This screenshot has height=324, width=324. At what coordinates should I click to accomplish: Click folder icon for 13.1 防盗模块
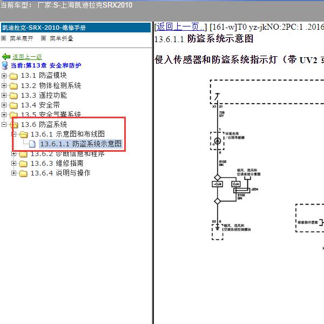[x=13, y=76]
